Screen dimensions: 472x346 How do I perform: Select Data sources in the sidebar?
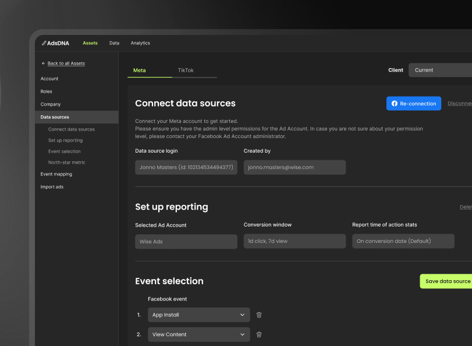[77, 117]
